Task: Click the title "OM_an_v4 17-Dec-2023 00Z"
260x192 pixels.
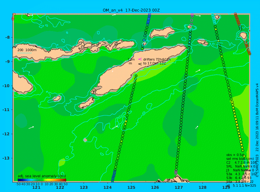Action: click(x=131, y=10)
